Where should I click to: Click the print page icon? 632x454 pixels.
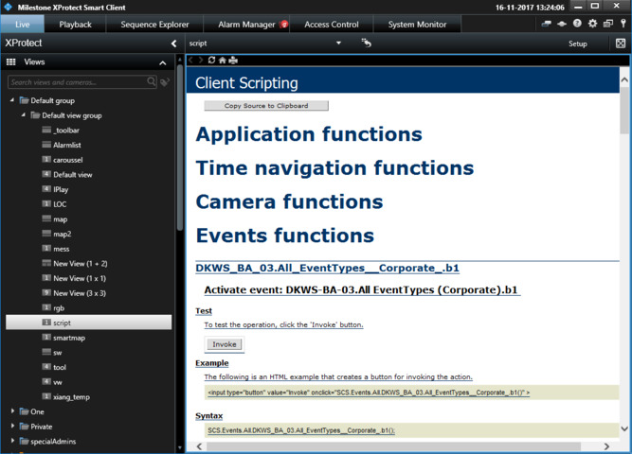tap(233, 60)
